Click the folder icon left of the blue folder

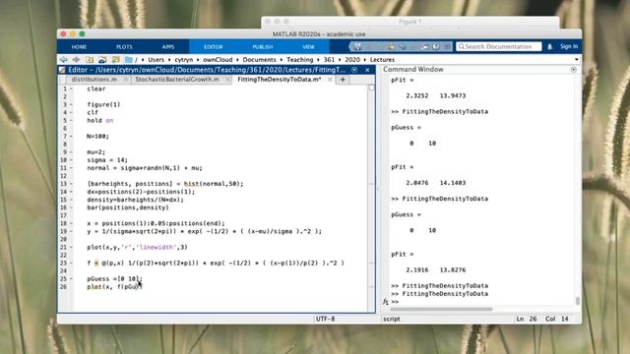click(x=116, y=59)
